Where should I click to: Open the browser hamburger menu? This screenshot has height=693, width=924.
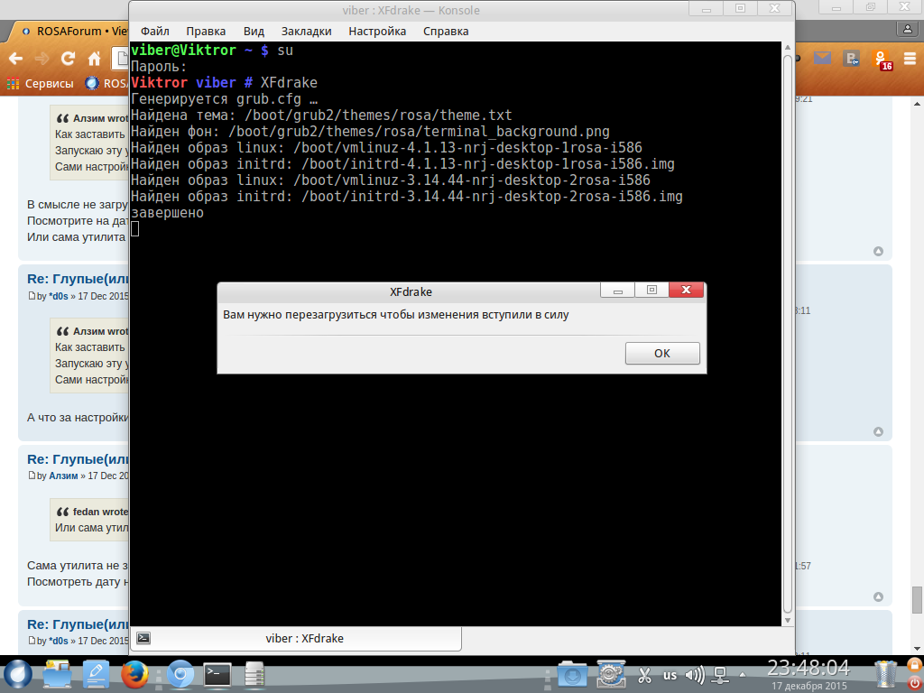tap(910, 59)
